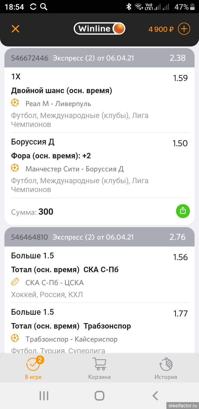The width and height of the screenshot is (199, 409).
Task: Tap the search icon in status bar
Action: (44, 7)
